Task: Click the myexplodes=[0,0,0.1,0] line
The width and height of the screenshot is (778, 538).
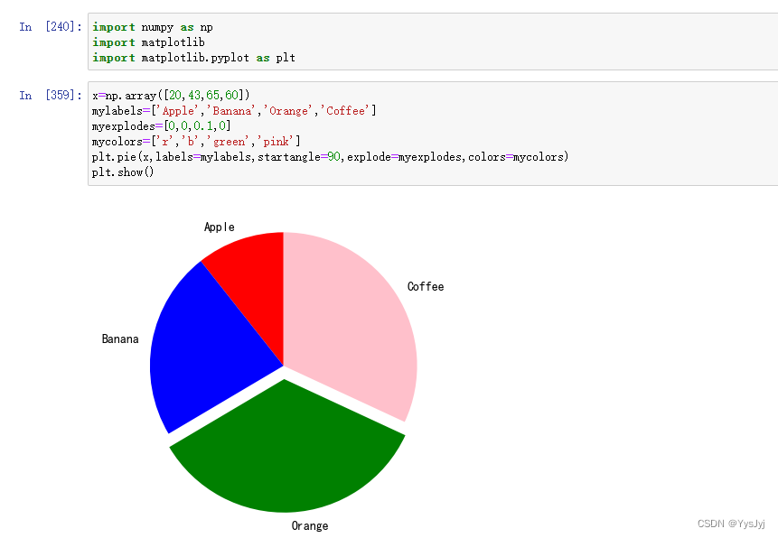Action: click(x=161, y=126)
